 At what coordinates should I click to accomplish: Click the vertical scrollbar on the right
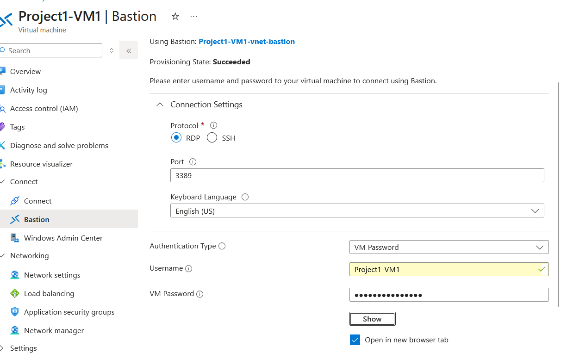558,194
